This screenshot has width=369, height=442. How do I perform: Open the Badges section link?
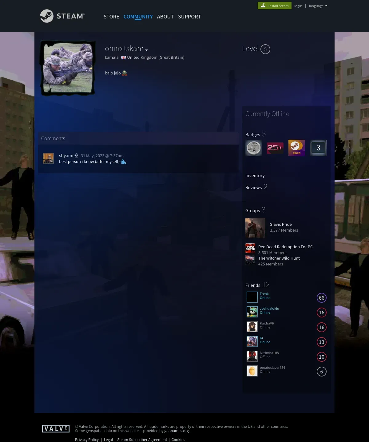[x=256, y=134]
